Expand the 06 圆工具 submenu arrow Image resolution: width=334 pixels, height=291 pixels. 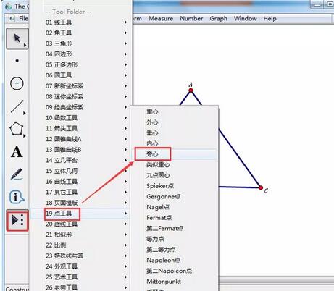coord(125,75)
